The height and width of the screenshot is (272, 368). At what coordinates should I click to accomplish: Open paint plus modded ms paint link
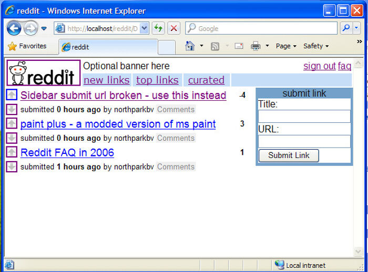(x=118, y=124)
